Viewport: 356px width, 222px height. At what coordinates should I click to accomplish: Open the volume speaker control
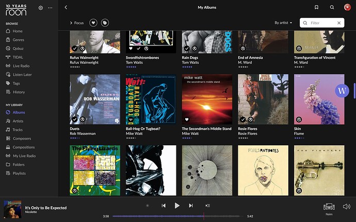tap(347, 207)
